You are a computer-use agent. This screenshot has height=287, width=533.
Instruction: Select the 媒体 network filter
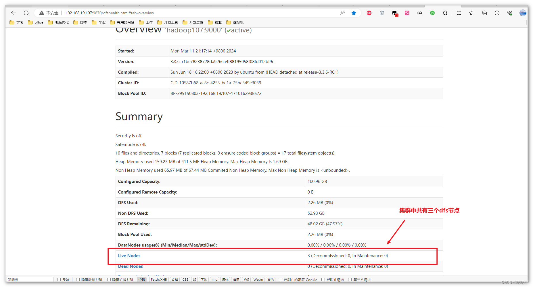pos(225,280)
